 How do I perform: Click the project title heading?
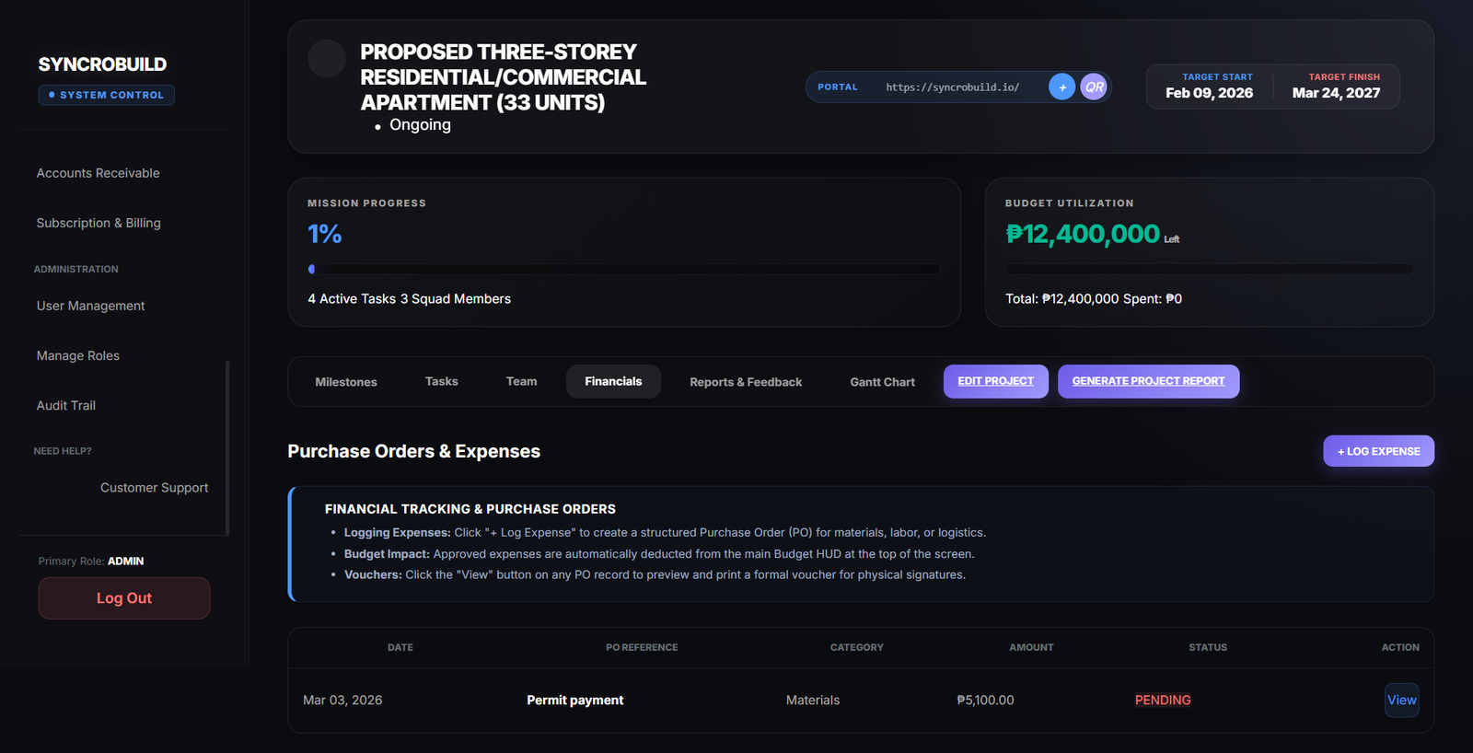[x=504, y=77]
